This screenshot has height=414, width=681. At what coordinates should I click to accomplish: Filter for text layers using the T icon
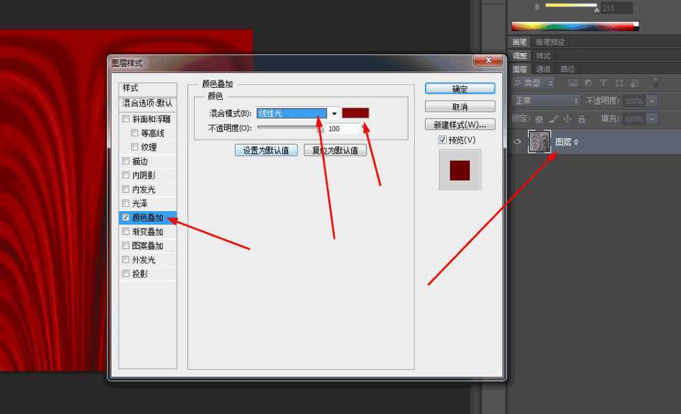(605, 82)
